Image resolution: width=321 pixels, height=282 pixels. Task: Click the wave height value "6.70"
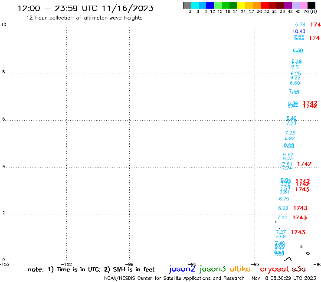(x=284, y=199)
